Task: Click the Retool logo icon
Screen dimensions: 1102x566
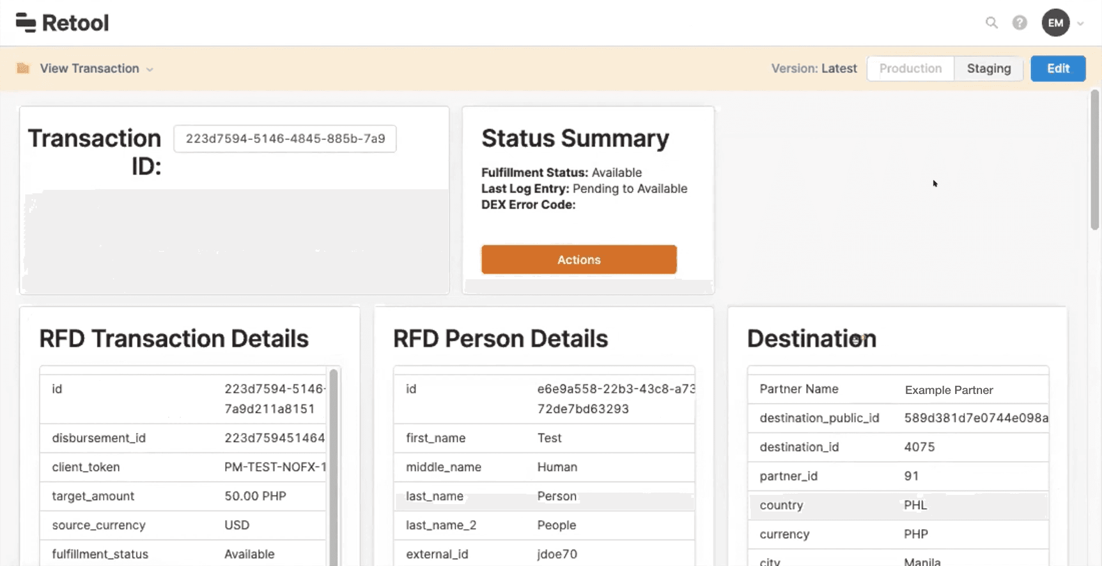Action: (26, 23)
